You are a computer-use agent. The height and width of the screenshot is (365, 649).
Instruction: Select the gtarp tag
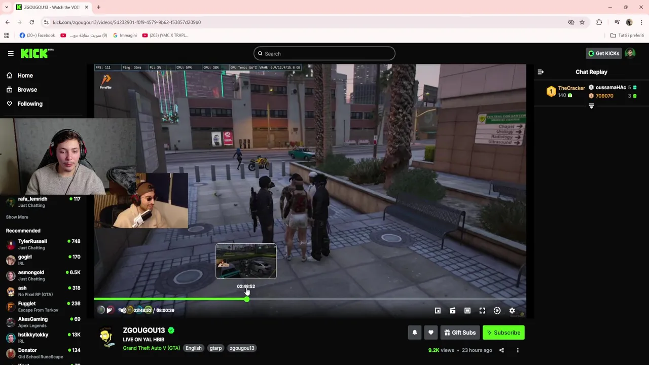tap(215, 348)
